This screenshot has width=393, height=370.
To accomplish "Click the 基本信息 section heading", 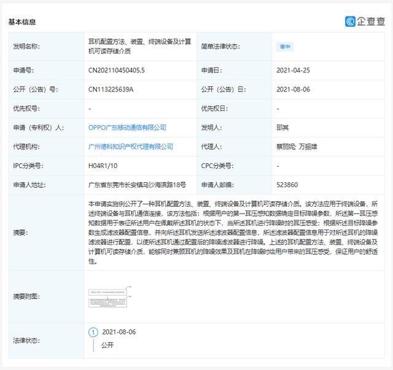I will click(22, 22).
